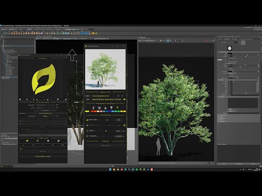Click the green tree icon in Viewport Display
The image size is (262, 196).
117,108
